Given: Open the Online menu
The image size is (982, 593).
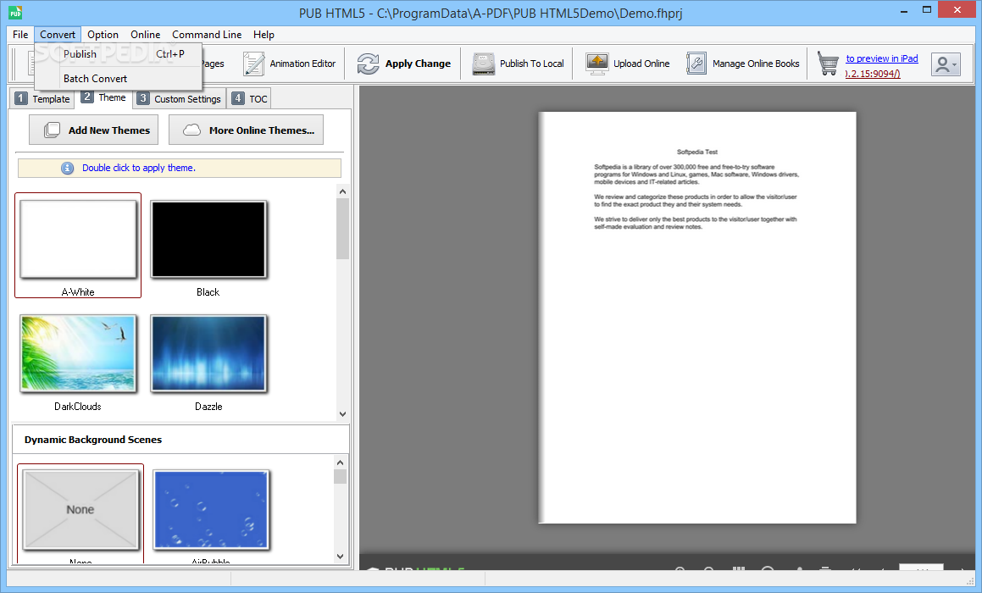Looking at the screenshot, I should 145,35.
